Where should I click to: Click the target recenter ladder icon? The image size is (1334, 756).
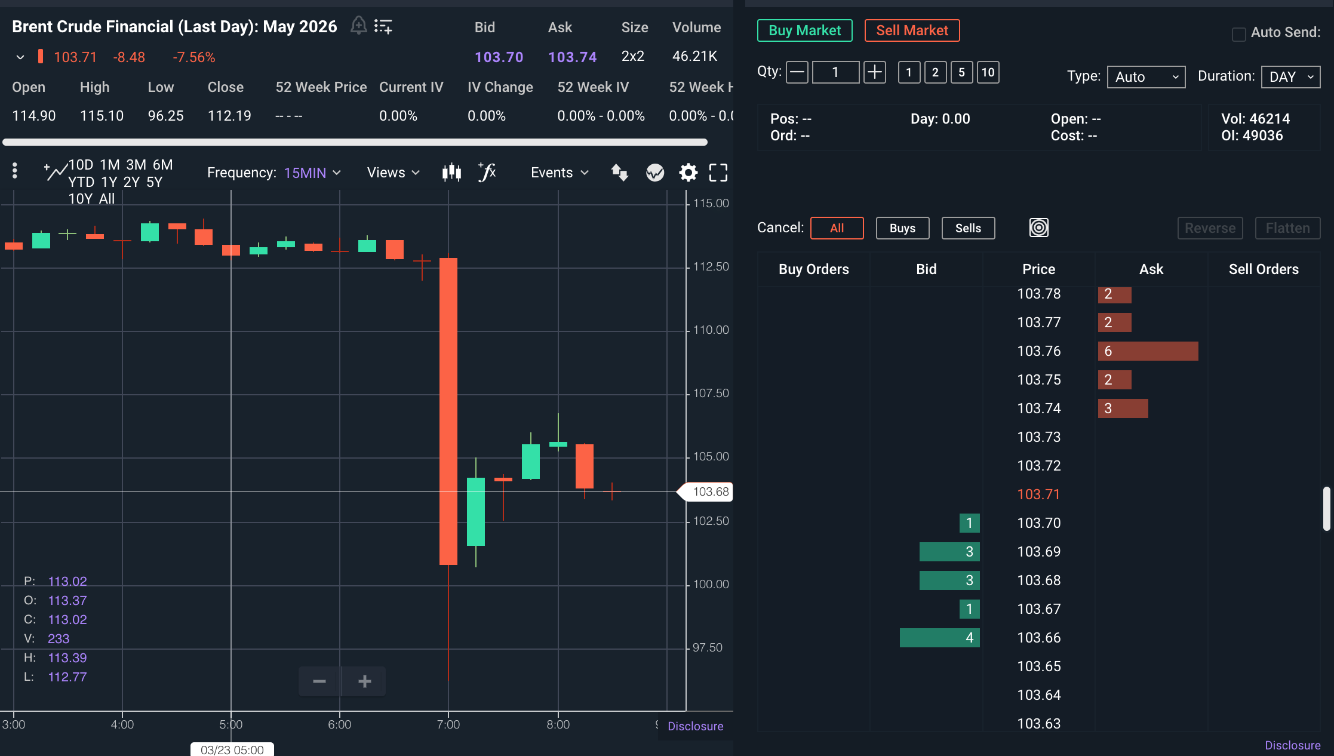(1038, 228)
